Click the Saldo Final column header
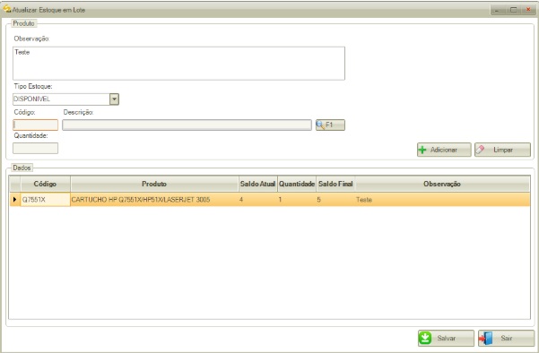Image resolution: width=539 pixels, height=353 pixels. 335,184
